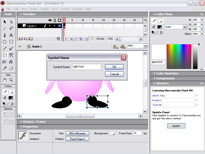Screen dimensions: 205x154
Task: Open the Window menu
Action: (77, 9)
